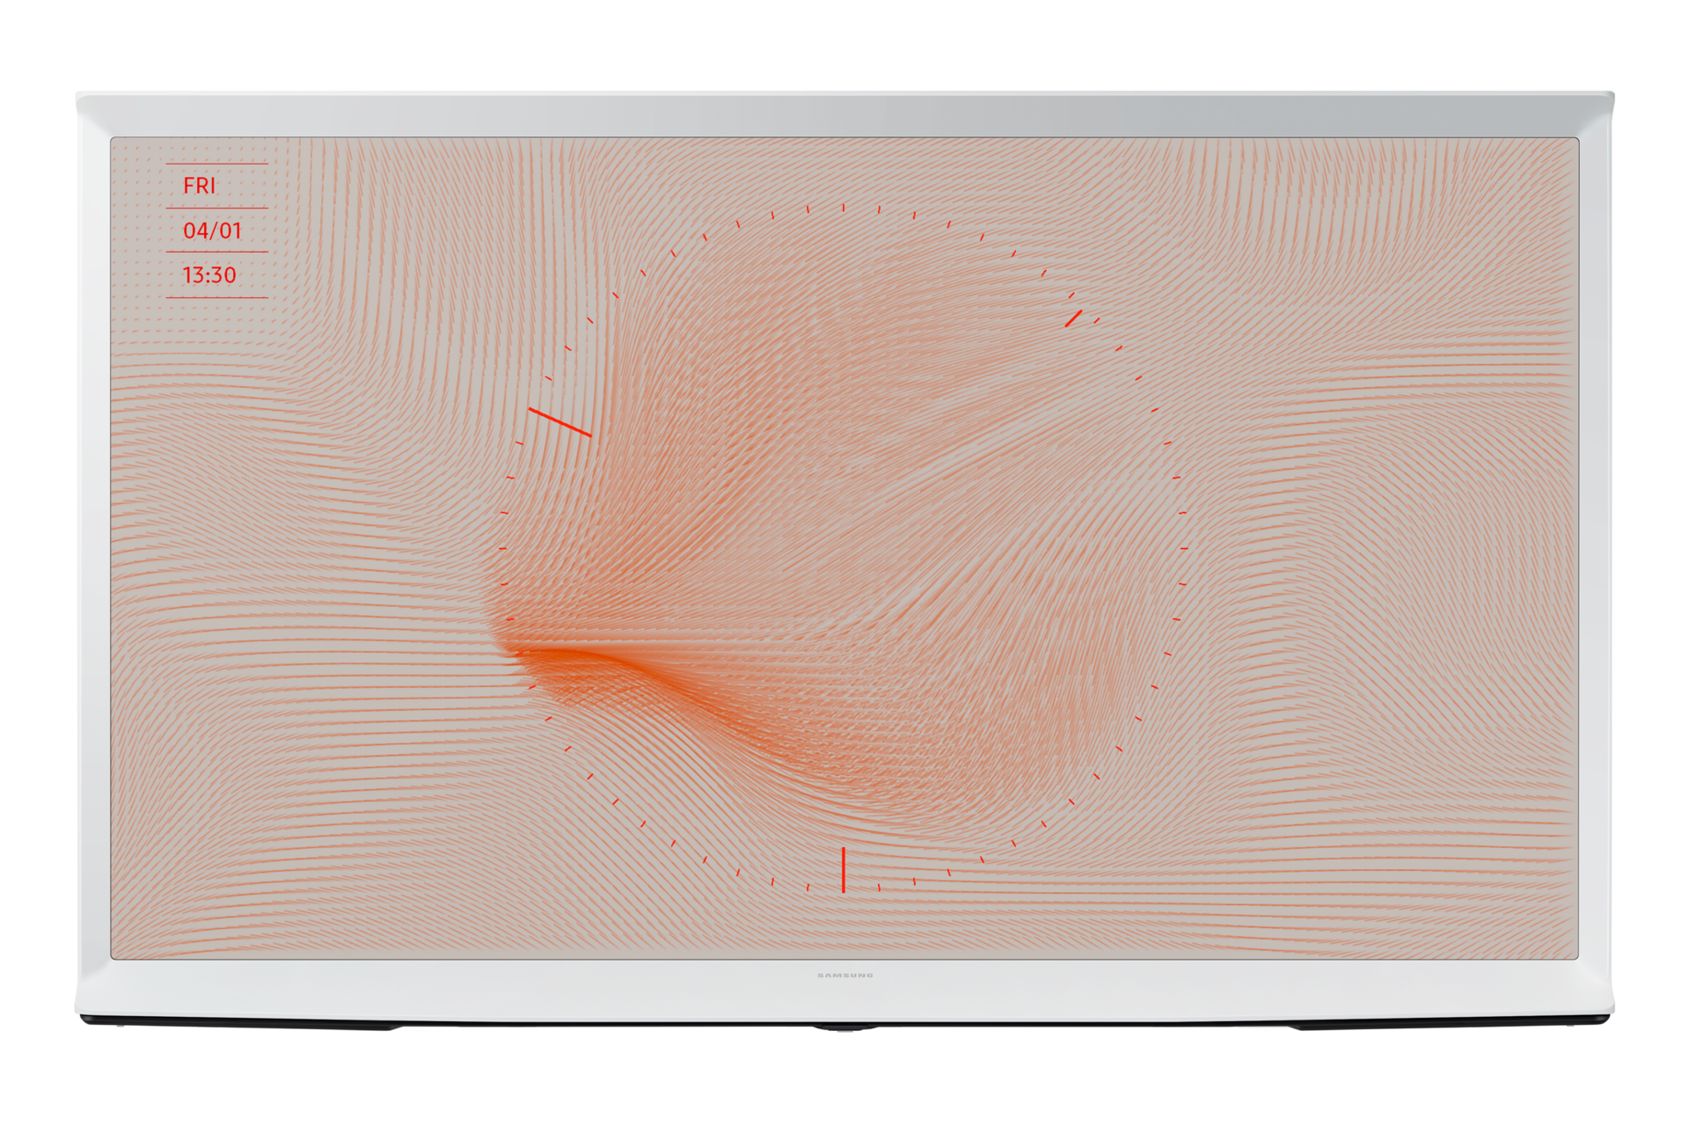
Task: Click the FRI day label
Action: [x=200, y=186]
